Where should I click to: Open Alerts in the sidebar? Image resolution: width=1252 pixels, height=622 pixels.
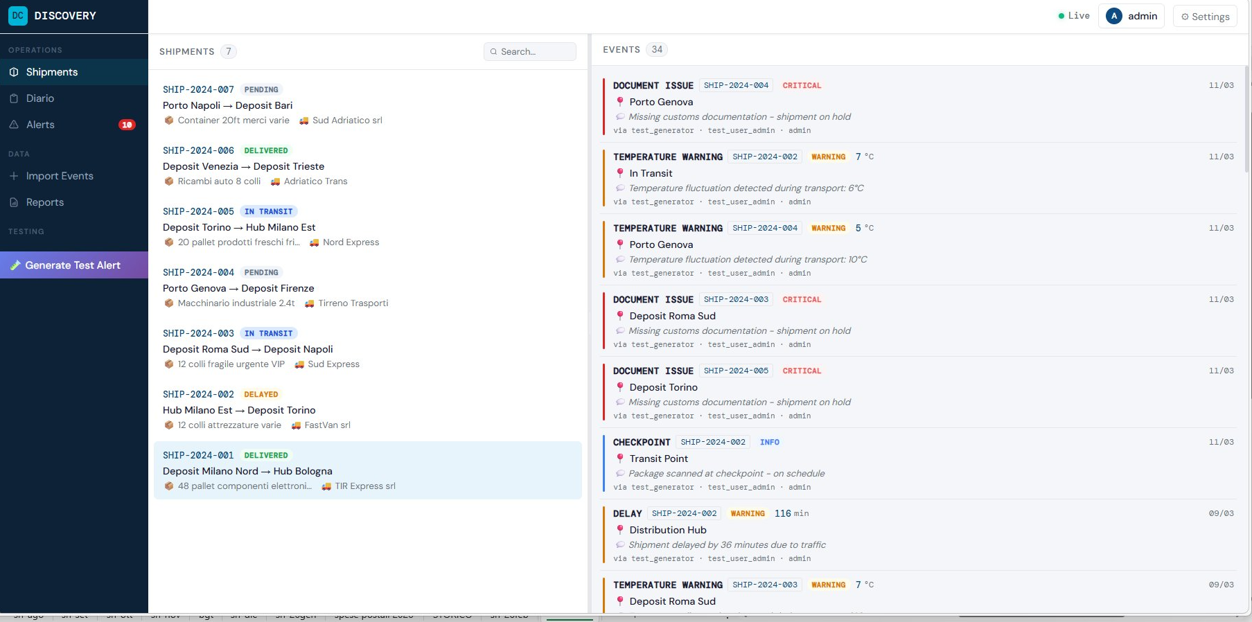click(74, 125)
